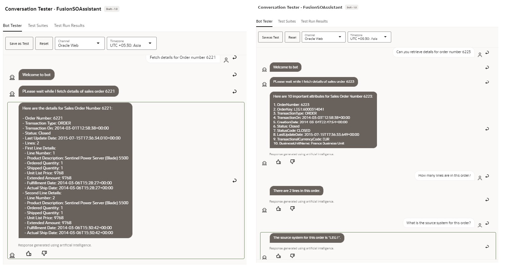Viewport: 505px width, 268px height.
Task: Switch to left Test Suites tab
Action: (x=38, y=26)
